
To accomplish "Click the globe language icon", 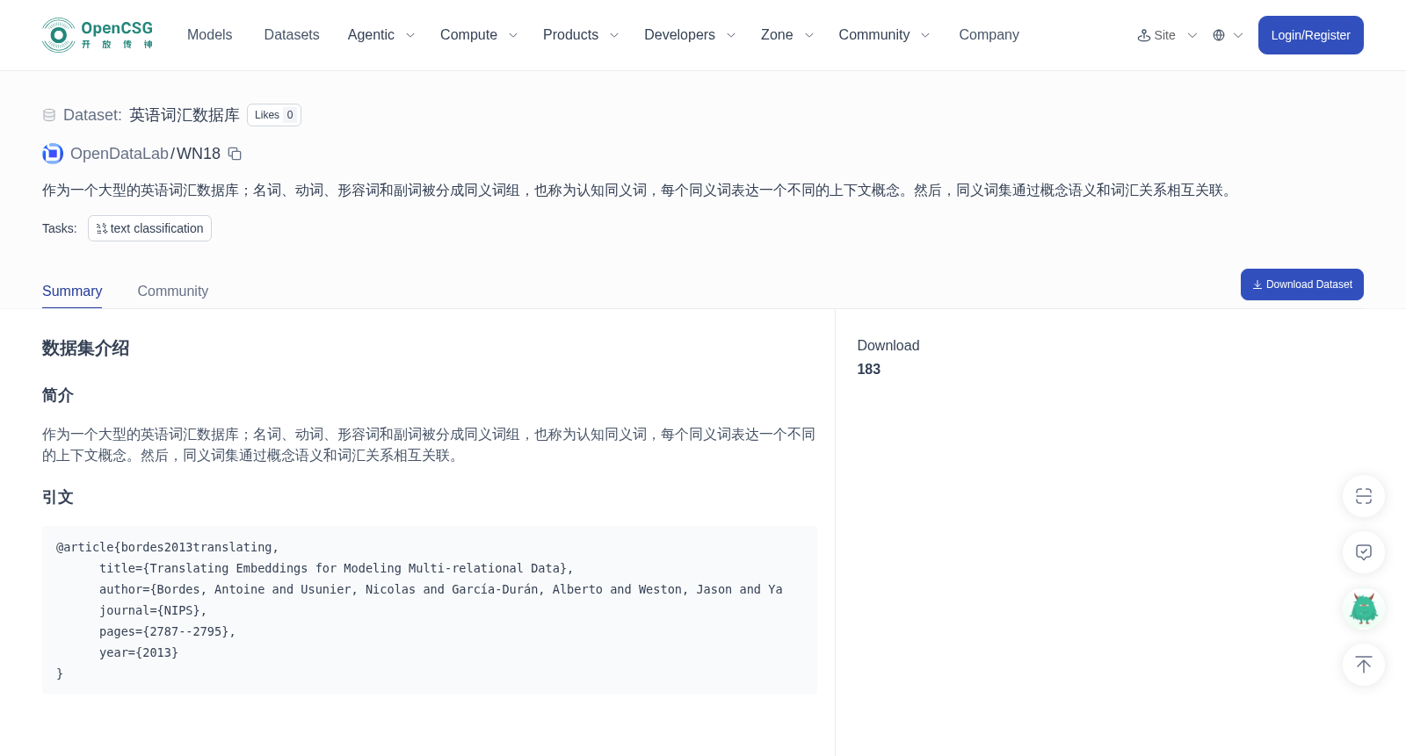I will click(1219, 35).
